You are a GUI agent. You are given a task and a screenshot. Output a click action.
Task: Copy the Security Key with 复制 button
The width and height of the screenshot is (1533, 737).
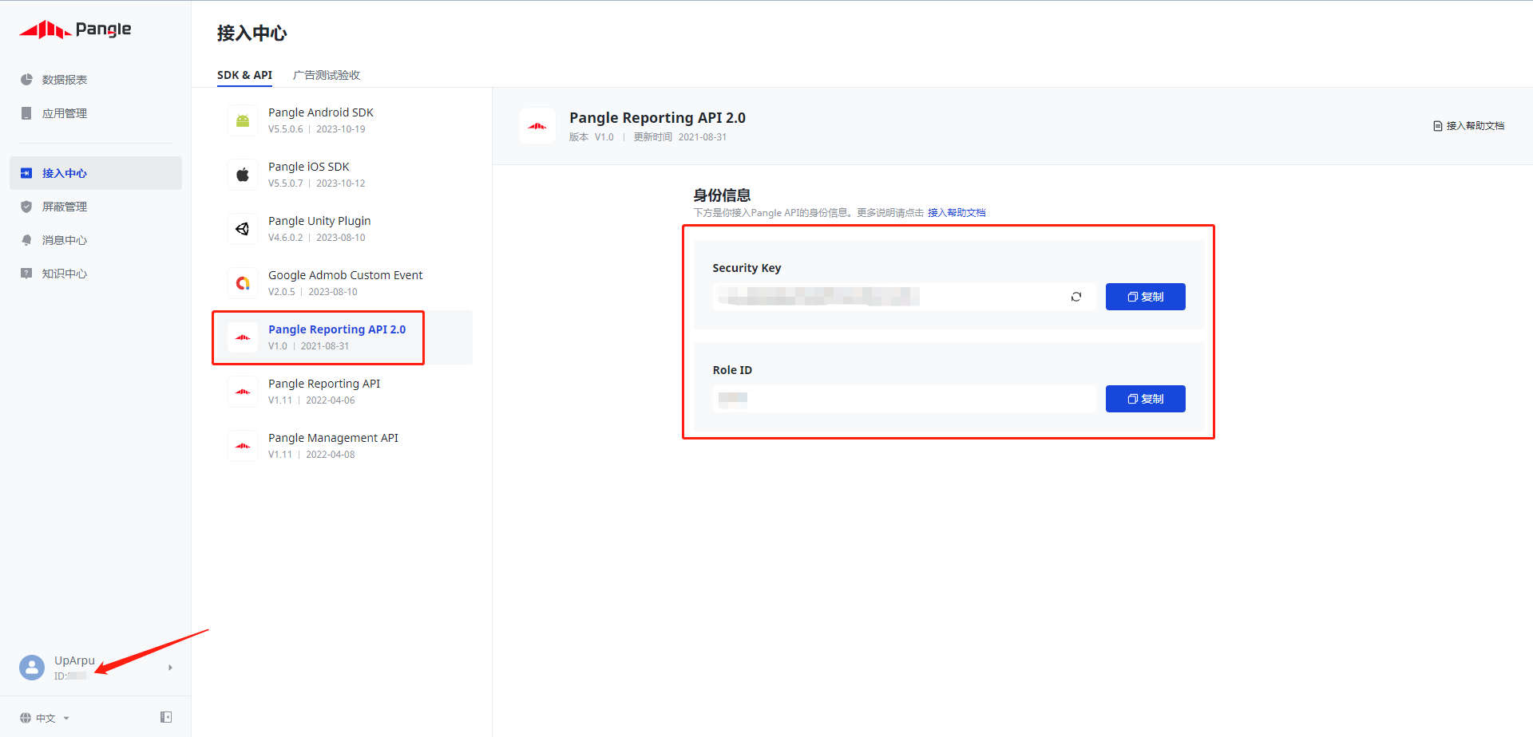1145,297
